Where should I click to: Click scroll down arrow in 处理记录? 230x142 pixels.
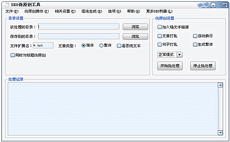220,132
